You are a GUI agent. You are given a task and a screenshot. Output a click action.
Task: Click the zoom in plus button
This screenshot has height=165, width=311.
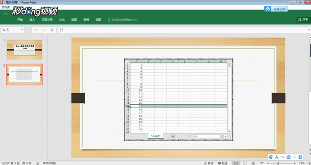pyautogui.click(x=295, y=163)
